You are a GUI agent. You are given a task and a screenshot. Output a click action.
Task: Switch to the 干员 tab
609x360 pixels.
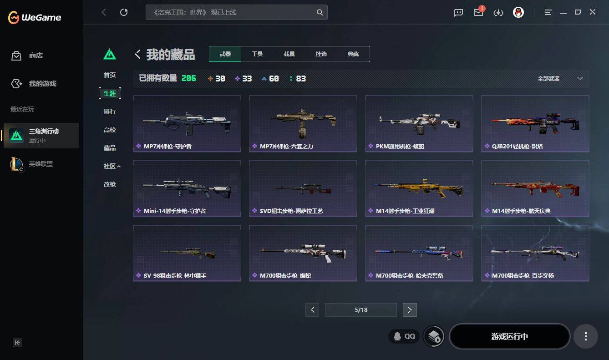[257, 54]
